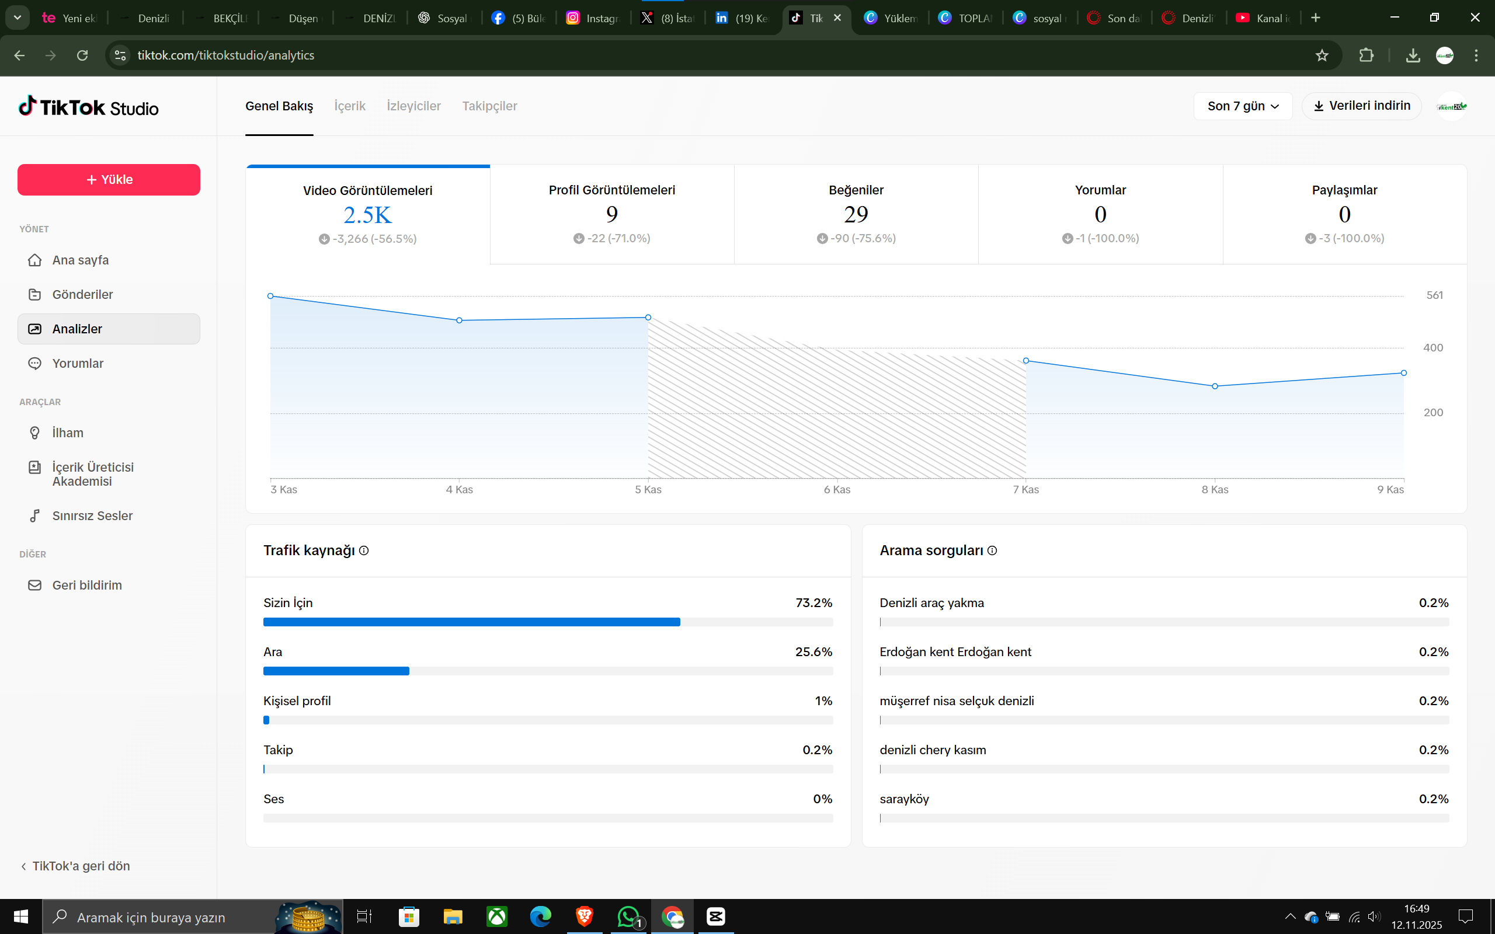Click Verileri indirin download button
This screenshot has height=934, width=1495.
pos(1362,106)
